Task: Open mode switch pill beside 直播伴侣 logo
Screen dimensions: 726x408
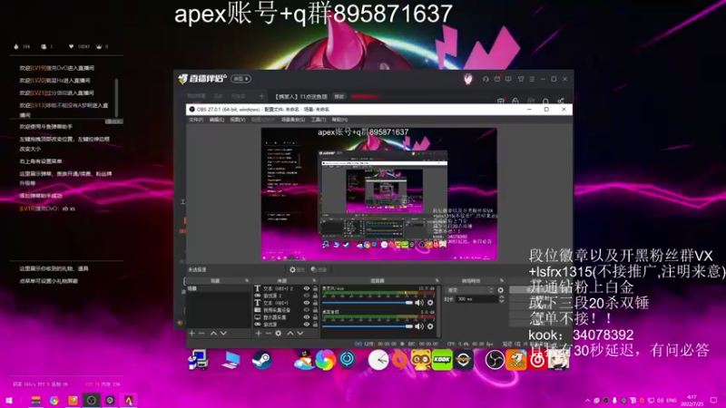Action: coord(240,79)
